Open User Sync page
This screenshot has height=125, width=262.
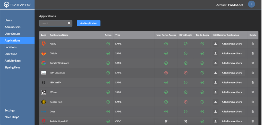tap(11, 54)
